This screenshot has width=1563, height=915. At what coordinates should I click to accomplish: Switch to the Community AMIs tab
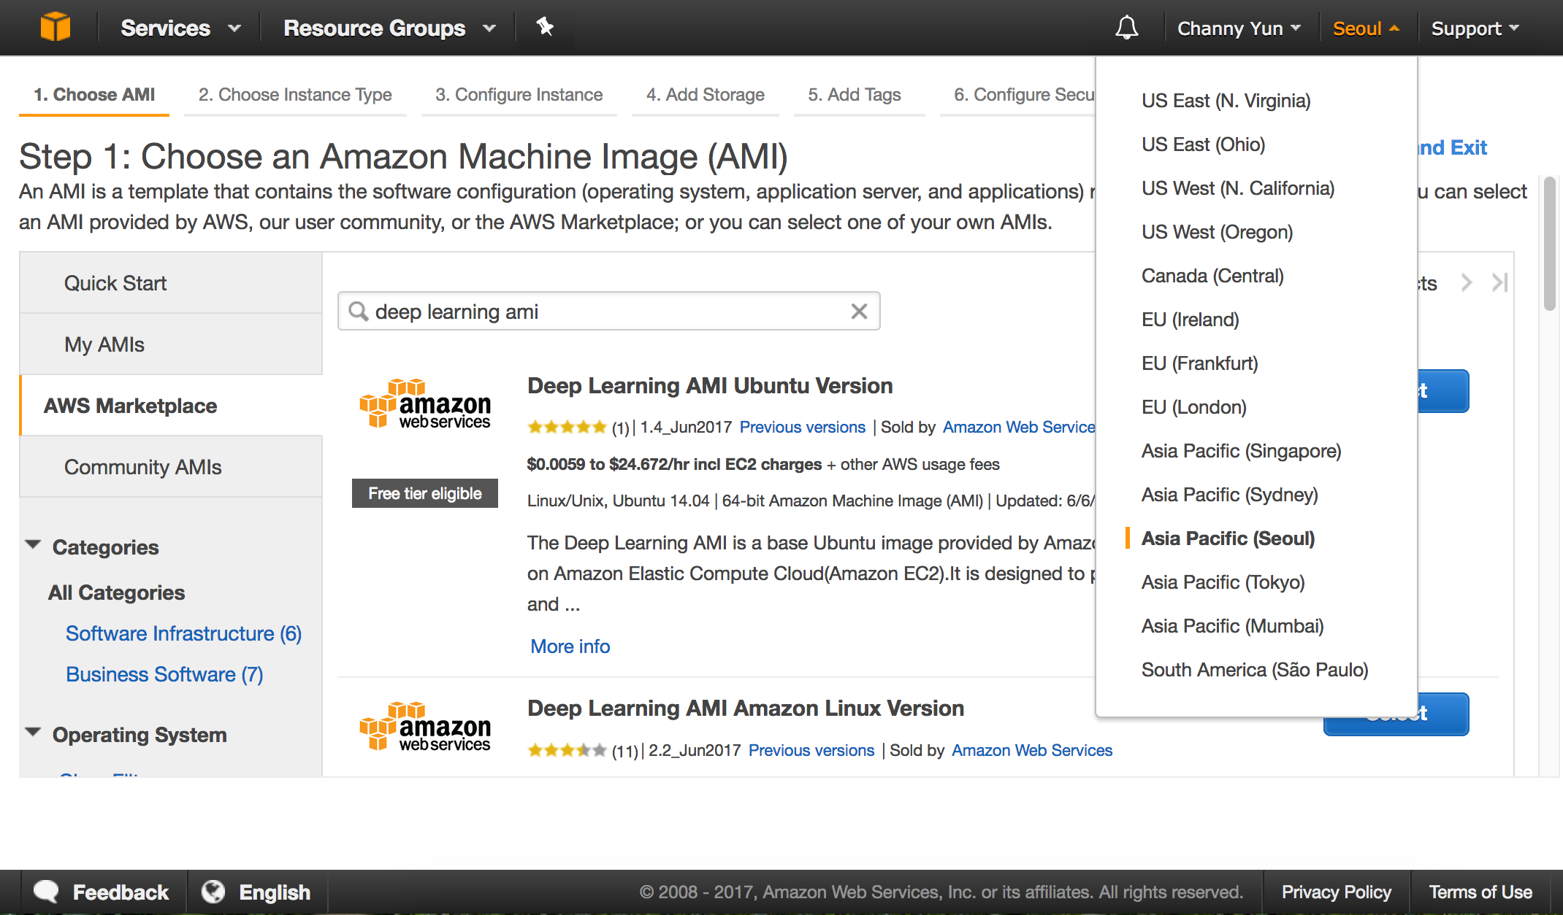coord(143,467)
